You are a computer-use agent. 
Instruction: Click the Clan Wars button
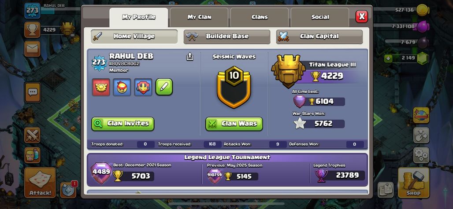click(234, 124)
